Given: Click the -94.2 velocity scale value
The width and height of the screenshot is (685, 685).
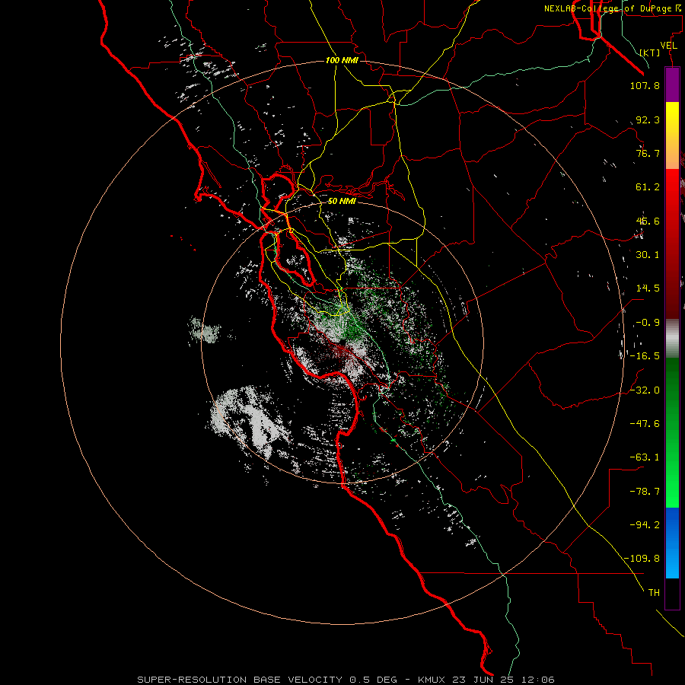Looking at the screenshot, I should [x=645, y=525].
